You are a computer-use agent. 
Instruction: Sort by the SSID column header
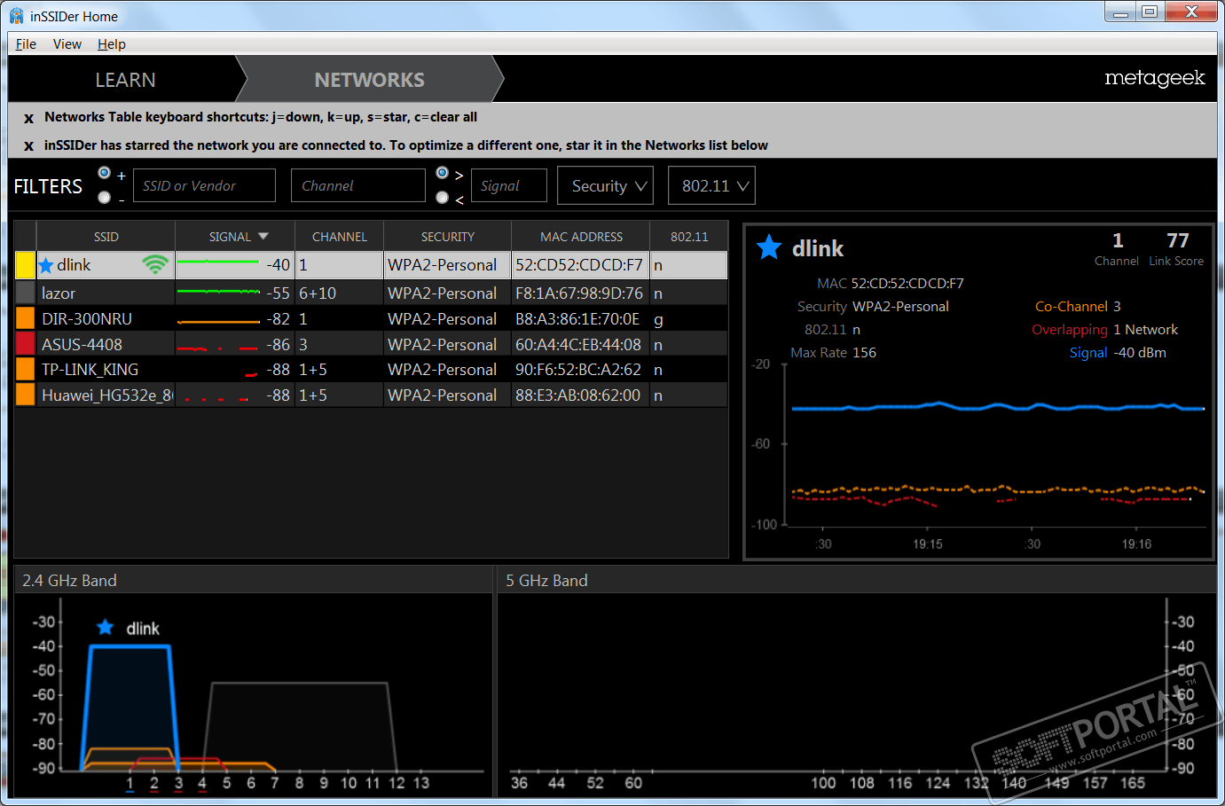click(106, 237)
